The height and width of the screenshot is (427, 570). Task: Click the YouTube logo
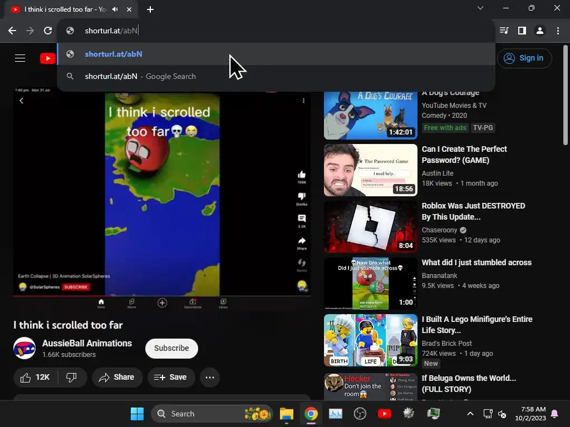(48, 58)
